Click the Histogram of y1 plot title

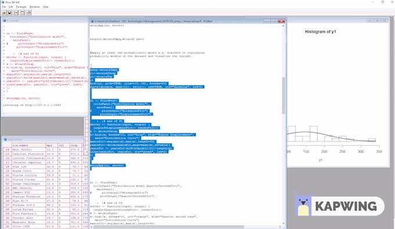click(321, 32)
